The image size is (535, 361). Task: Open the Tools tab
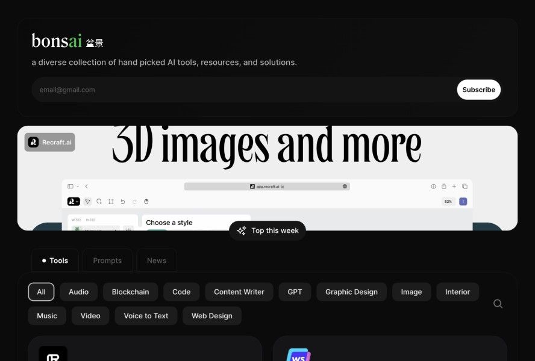click(55, 261)
